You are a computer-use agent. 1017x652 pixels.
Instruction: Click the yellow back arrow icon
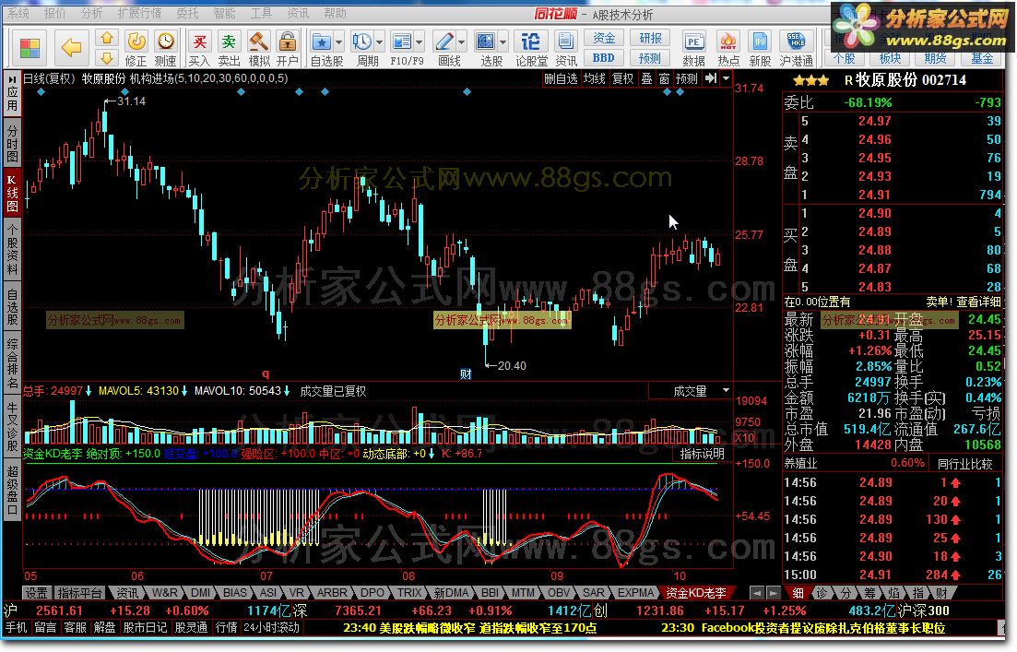71,47
